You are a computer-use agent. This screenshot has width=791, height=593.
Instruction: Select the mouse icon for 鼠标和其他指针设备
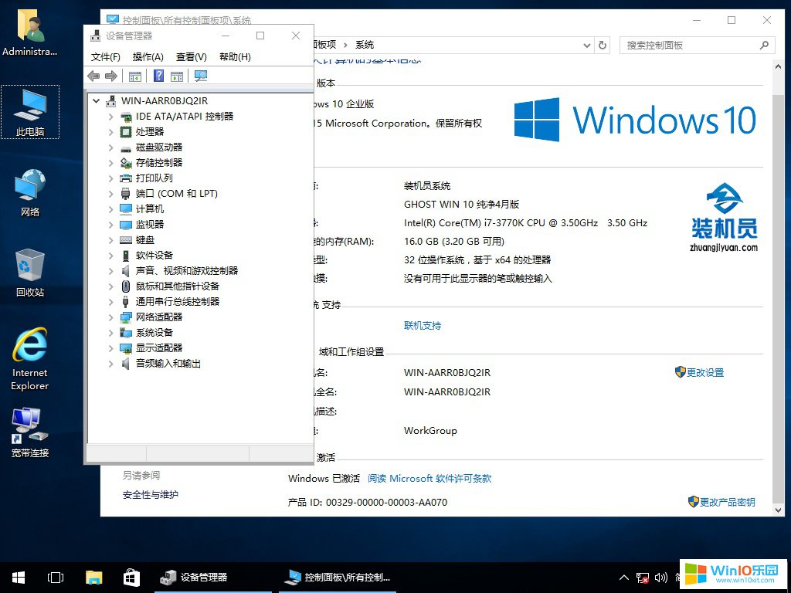point(126,286)
